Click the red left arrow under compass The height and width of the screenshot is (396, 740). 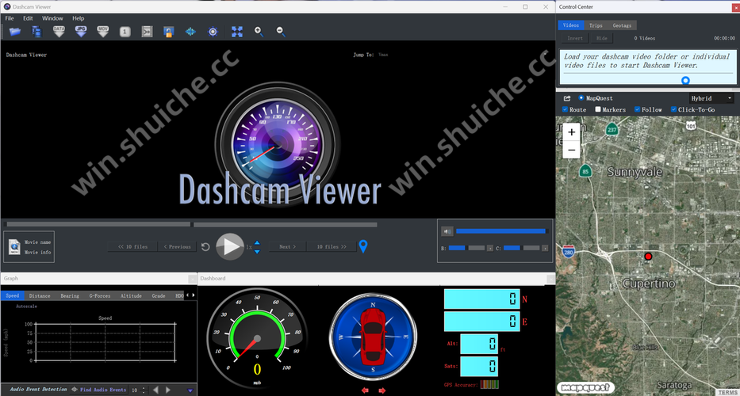coord(366,390)
